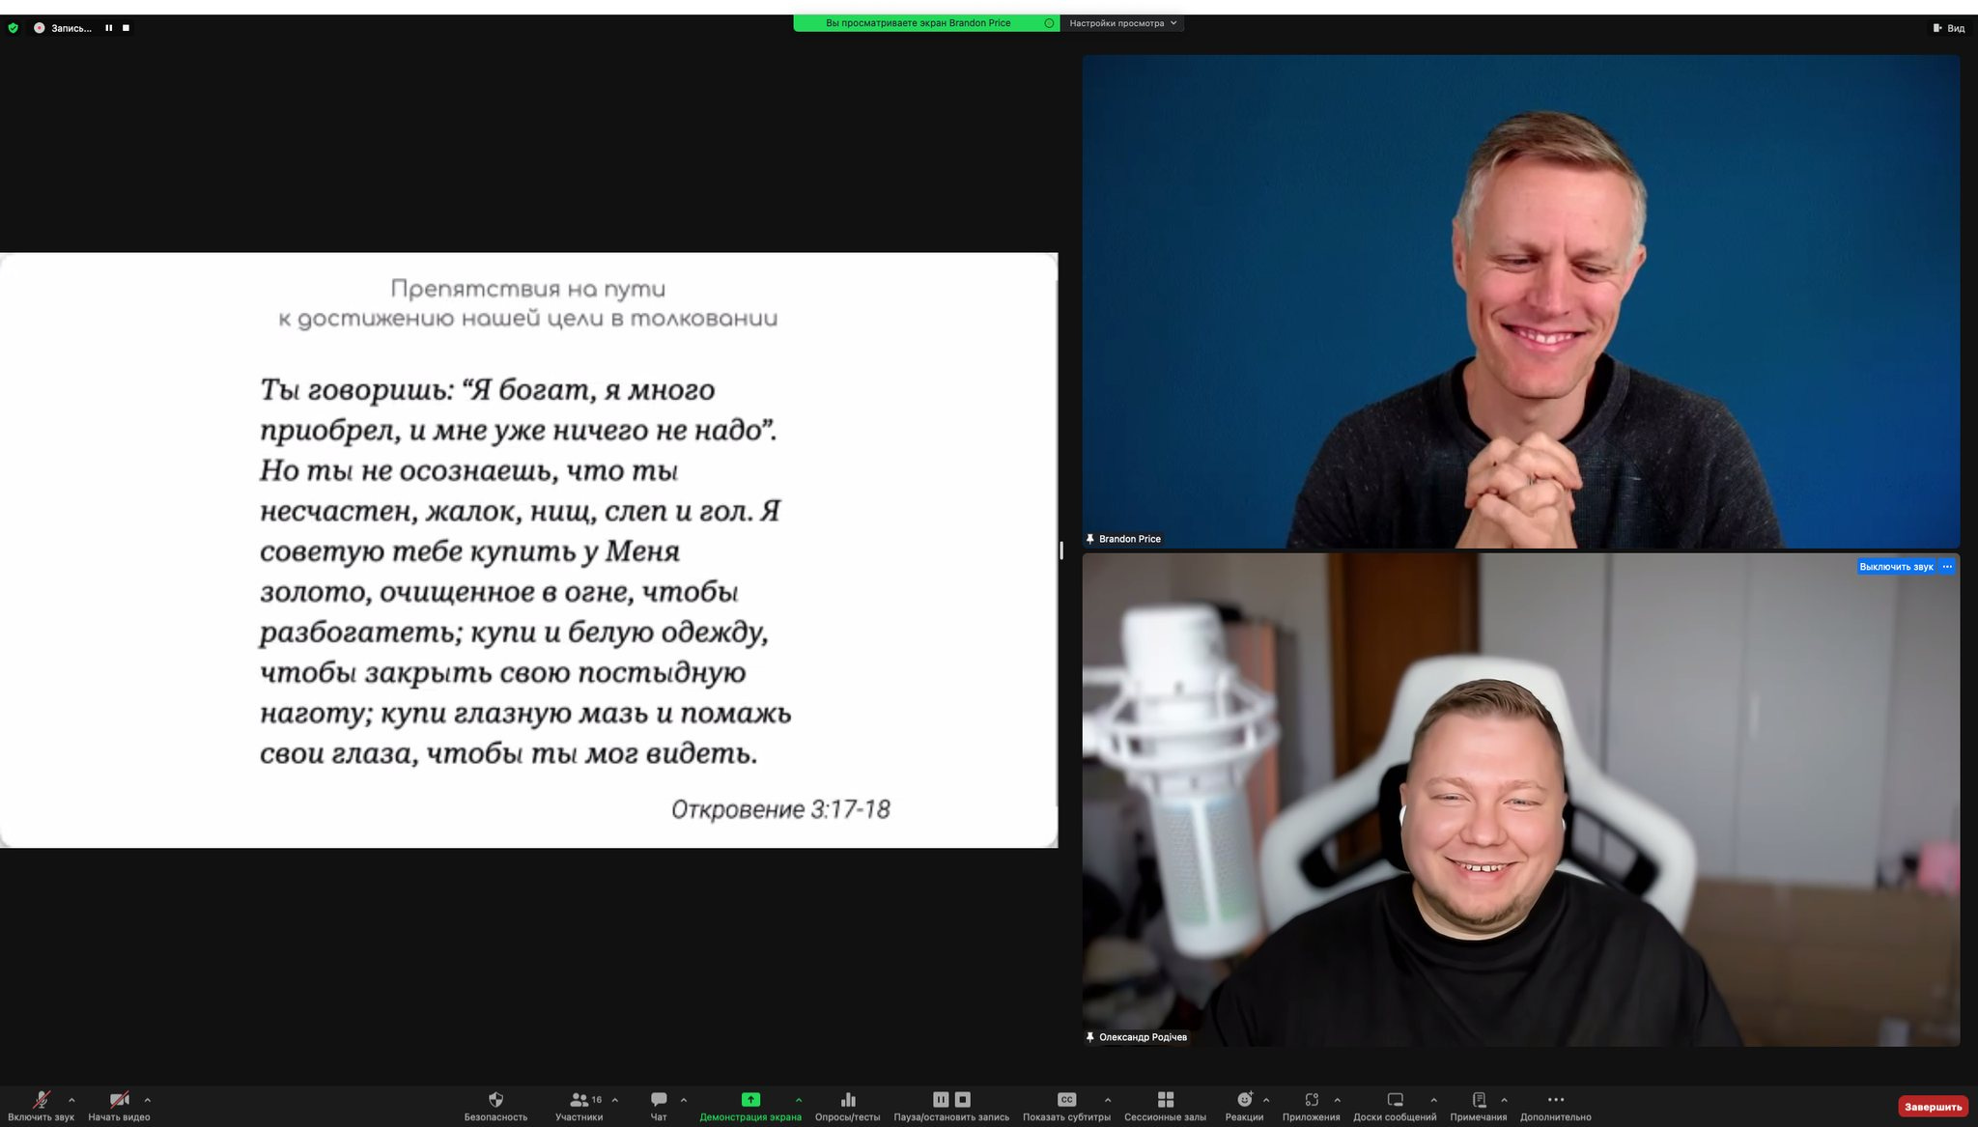Expand the audio options arrow beside the microphone
This screenshot has width=1978, height=1127.
point(71,1100)
